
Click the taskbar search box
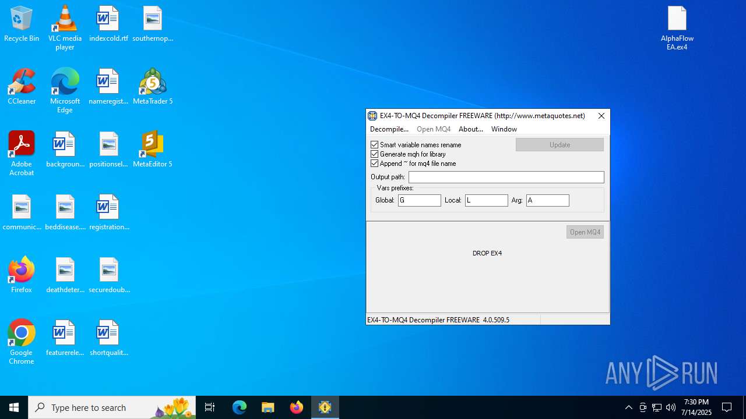(112, 407)
